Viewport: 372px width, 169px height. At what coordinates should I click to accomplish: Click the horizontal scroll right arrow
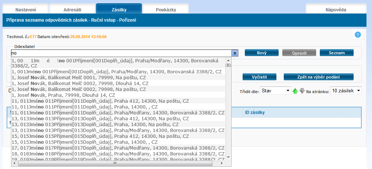click(x=222, y=163)
